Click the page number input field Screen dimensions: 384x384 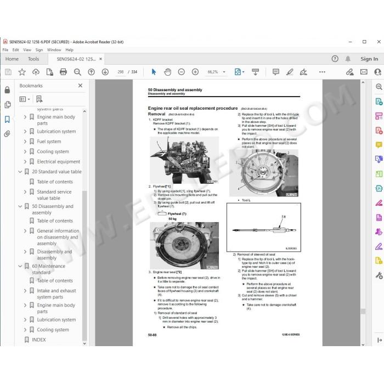click(121, 72)
